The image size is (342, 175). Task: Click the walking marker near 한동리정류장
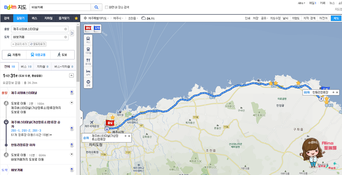click(321, 99)
